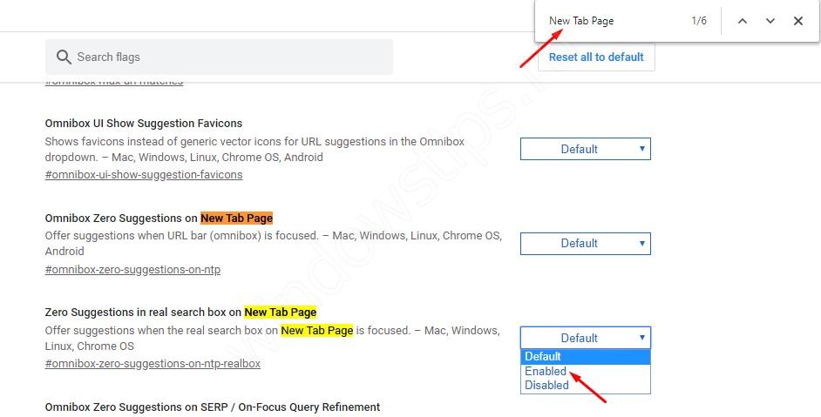Open #omnibox-ui-show-suggestion-favicons link
The image size is (821, 417).
coord(144,174)
